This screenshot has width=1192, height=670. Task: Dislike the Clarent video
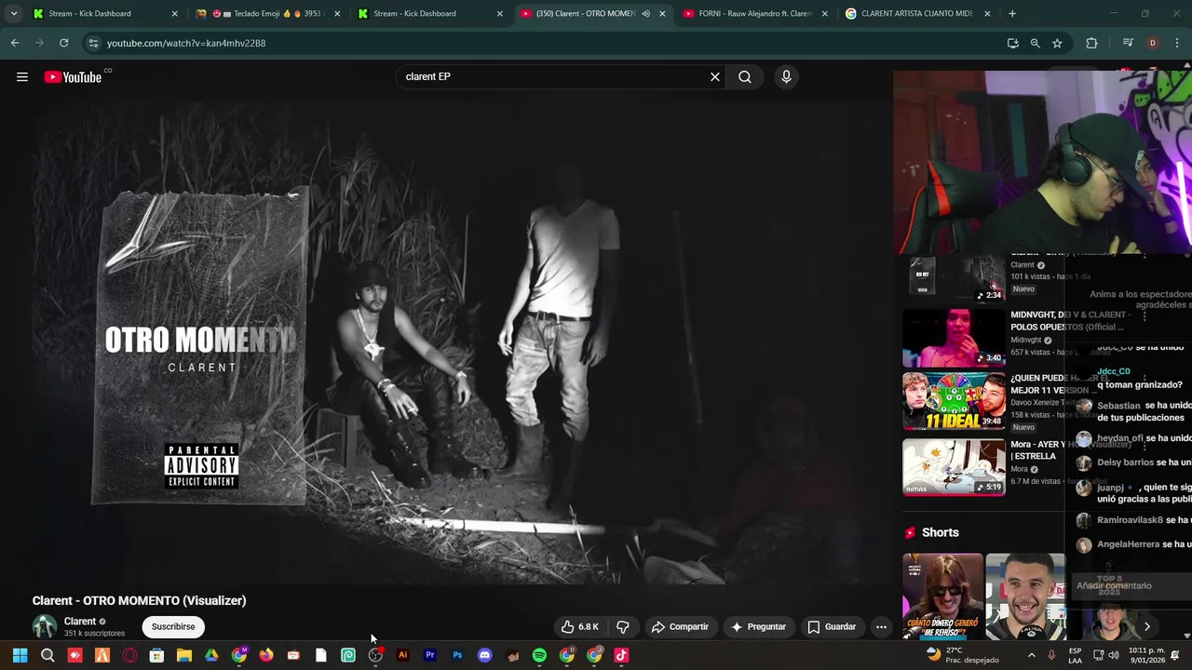tap(623, 627)
